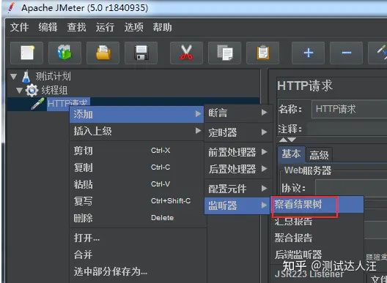Choose 复制 from the context menu
The image size is (387, 283).
(137, 167)
